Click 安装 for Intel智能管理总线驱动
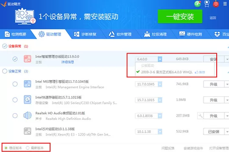229x152 pixels. pyautogui.click(x=214, y=59)
